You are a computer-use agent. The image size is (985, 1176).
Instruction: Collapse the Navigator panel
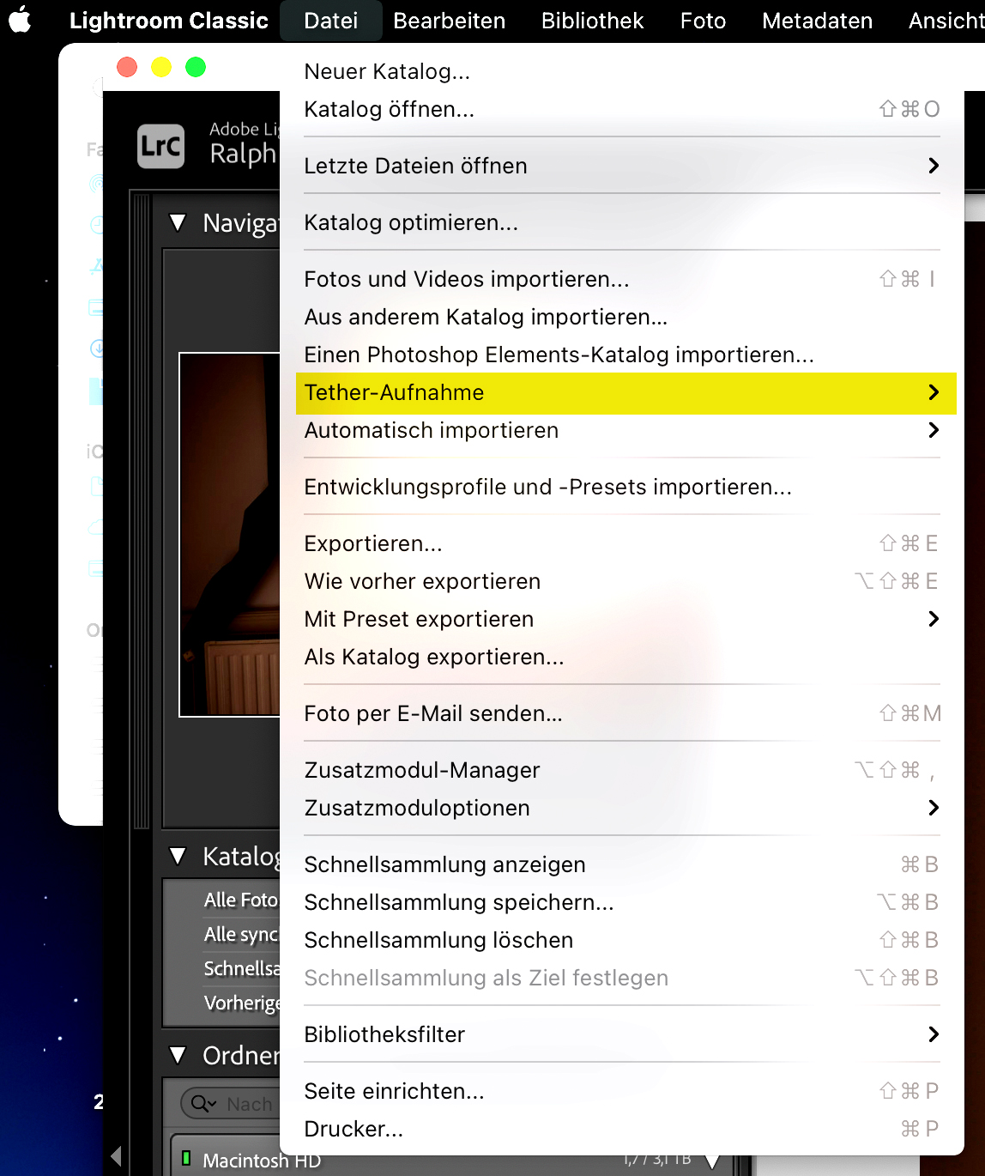[x=178, y=222]
